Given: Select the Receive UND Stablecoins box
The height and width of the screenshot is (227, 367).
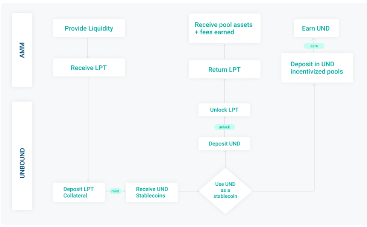Looking at the screenshot, I should point(152,192).
